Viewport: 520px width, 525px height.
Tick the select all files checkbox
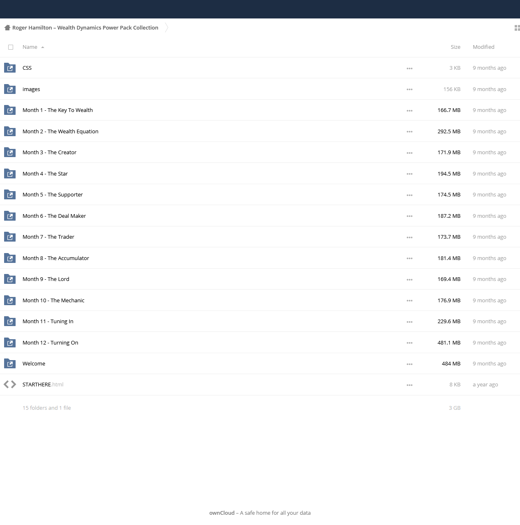pos(11,47)
